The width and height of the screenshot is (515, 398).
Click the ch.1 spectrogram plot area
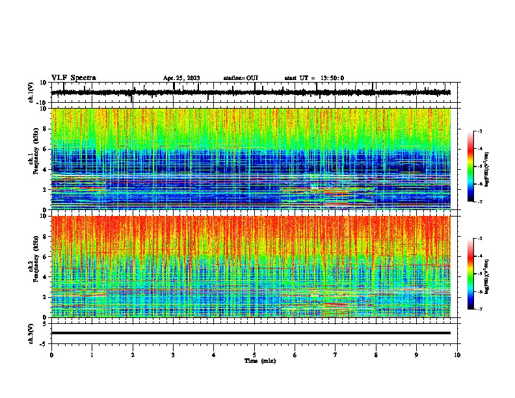[251, 159]
